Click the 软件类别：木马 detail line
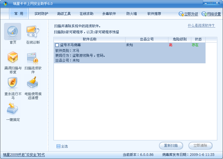The width and height of the screenshot is (223, 159). (x=67, y=51)
